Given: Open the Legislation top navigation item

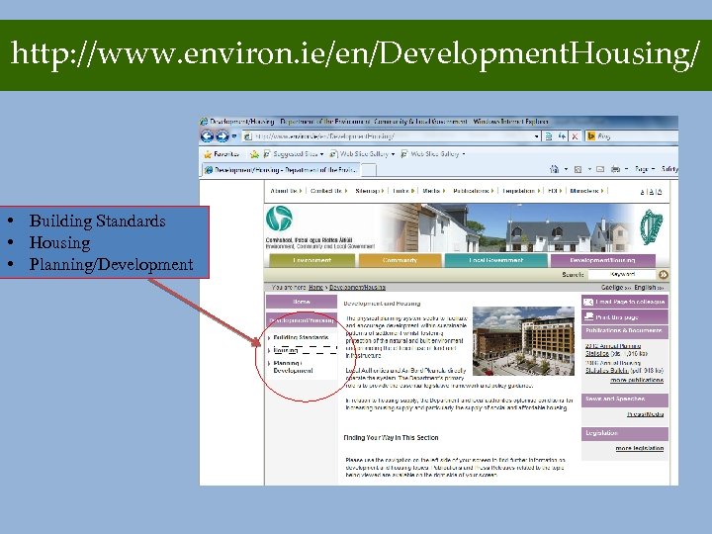Looking at the screenshot, I should pos(518,191).
